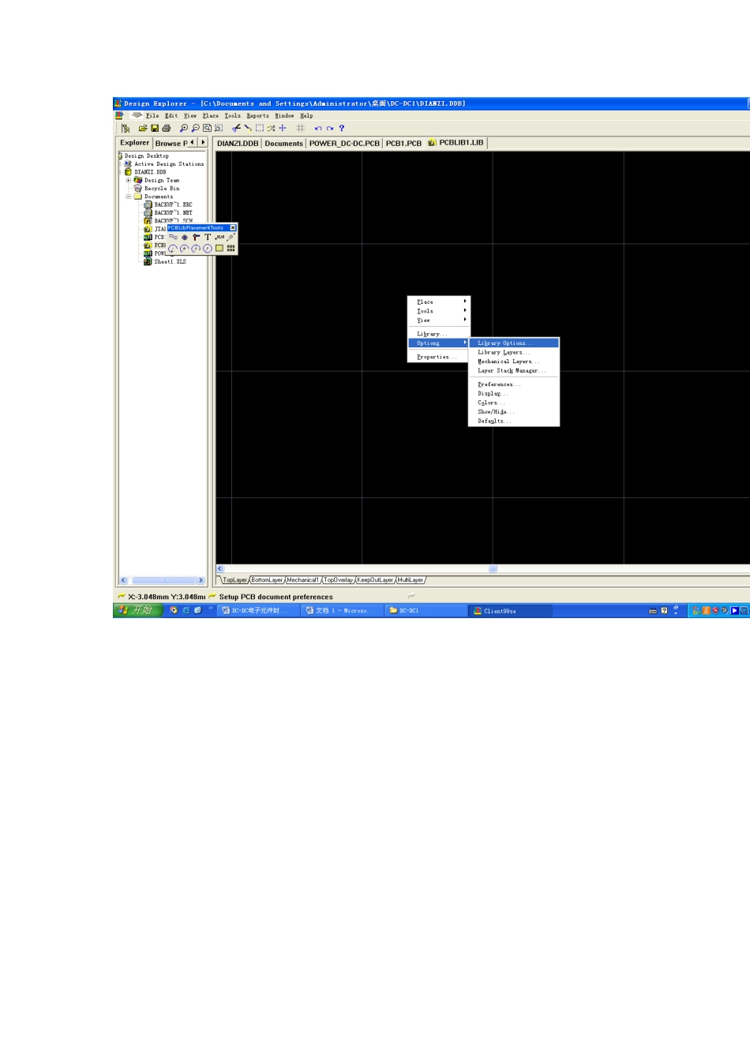Screen dimensions: 750x1061
Task: Click the Select Inside Area dashed-rectangle icon
Action: coord(259,128)
